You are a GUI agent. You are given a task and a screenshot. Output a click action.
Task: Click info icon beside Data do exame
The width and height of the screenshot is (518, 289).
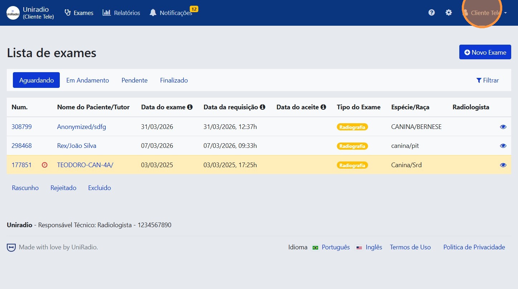click(x=190, y=107)
